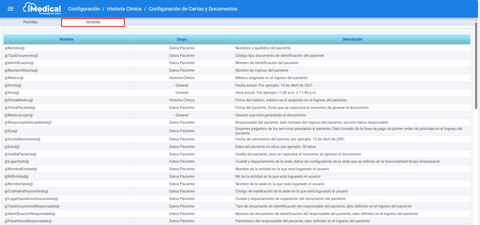Select the @Medico@ variable
The image size is (480, 225).
pyautogui.click(x=14, y=78)
